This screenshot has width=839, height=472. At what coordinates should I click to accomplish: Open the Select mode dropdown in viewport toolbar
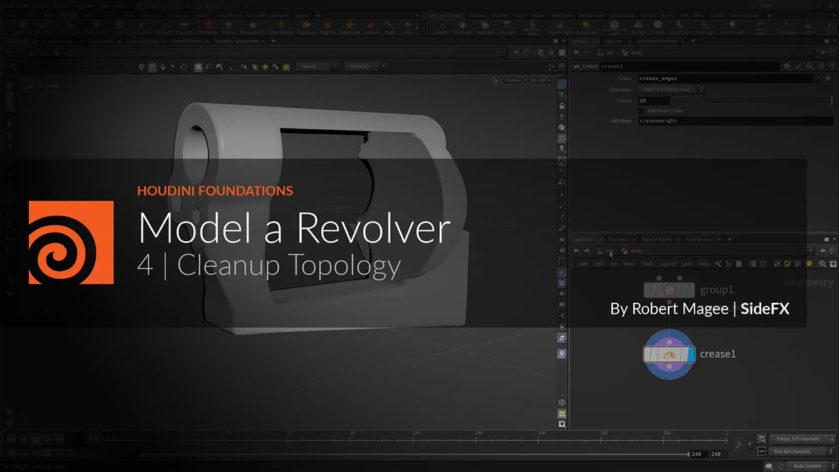pos(317,66)
